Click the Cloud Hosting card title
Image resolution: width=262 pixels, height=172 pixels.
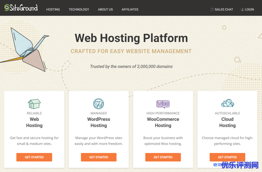(227, 122)
